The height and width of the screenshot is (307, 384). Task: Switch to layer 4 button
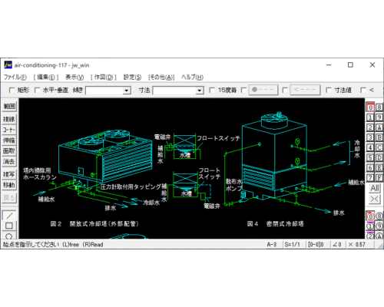tap(370, 147)
